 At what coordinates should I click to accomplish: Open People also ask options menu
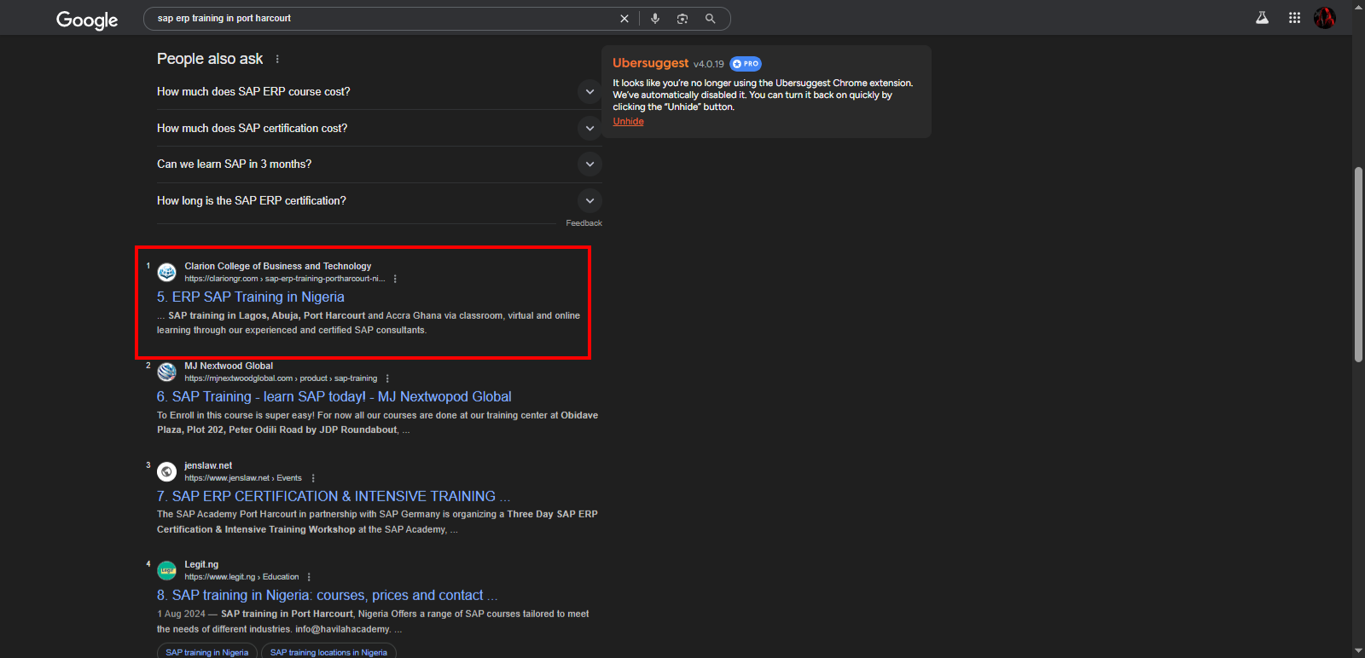pos(277,60)
